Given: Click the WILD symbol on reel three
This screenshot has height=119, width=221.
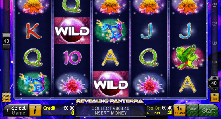Looking at the screenshot, I should coord(110,84).
